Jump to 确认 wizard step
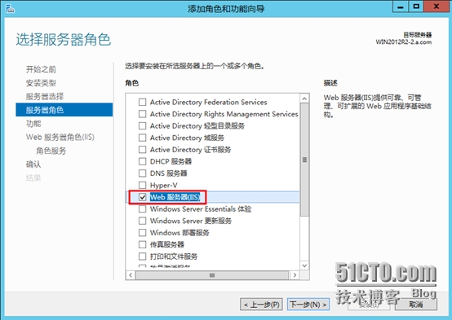 tap(33, 164)
